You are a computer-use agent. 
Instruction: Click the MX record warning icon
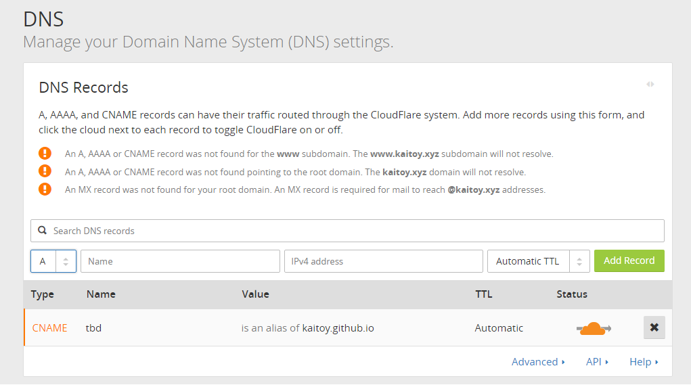(x=45, y=189)
